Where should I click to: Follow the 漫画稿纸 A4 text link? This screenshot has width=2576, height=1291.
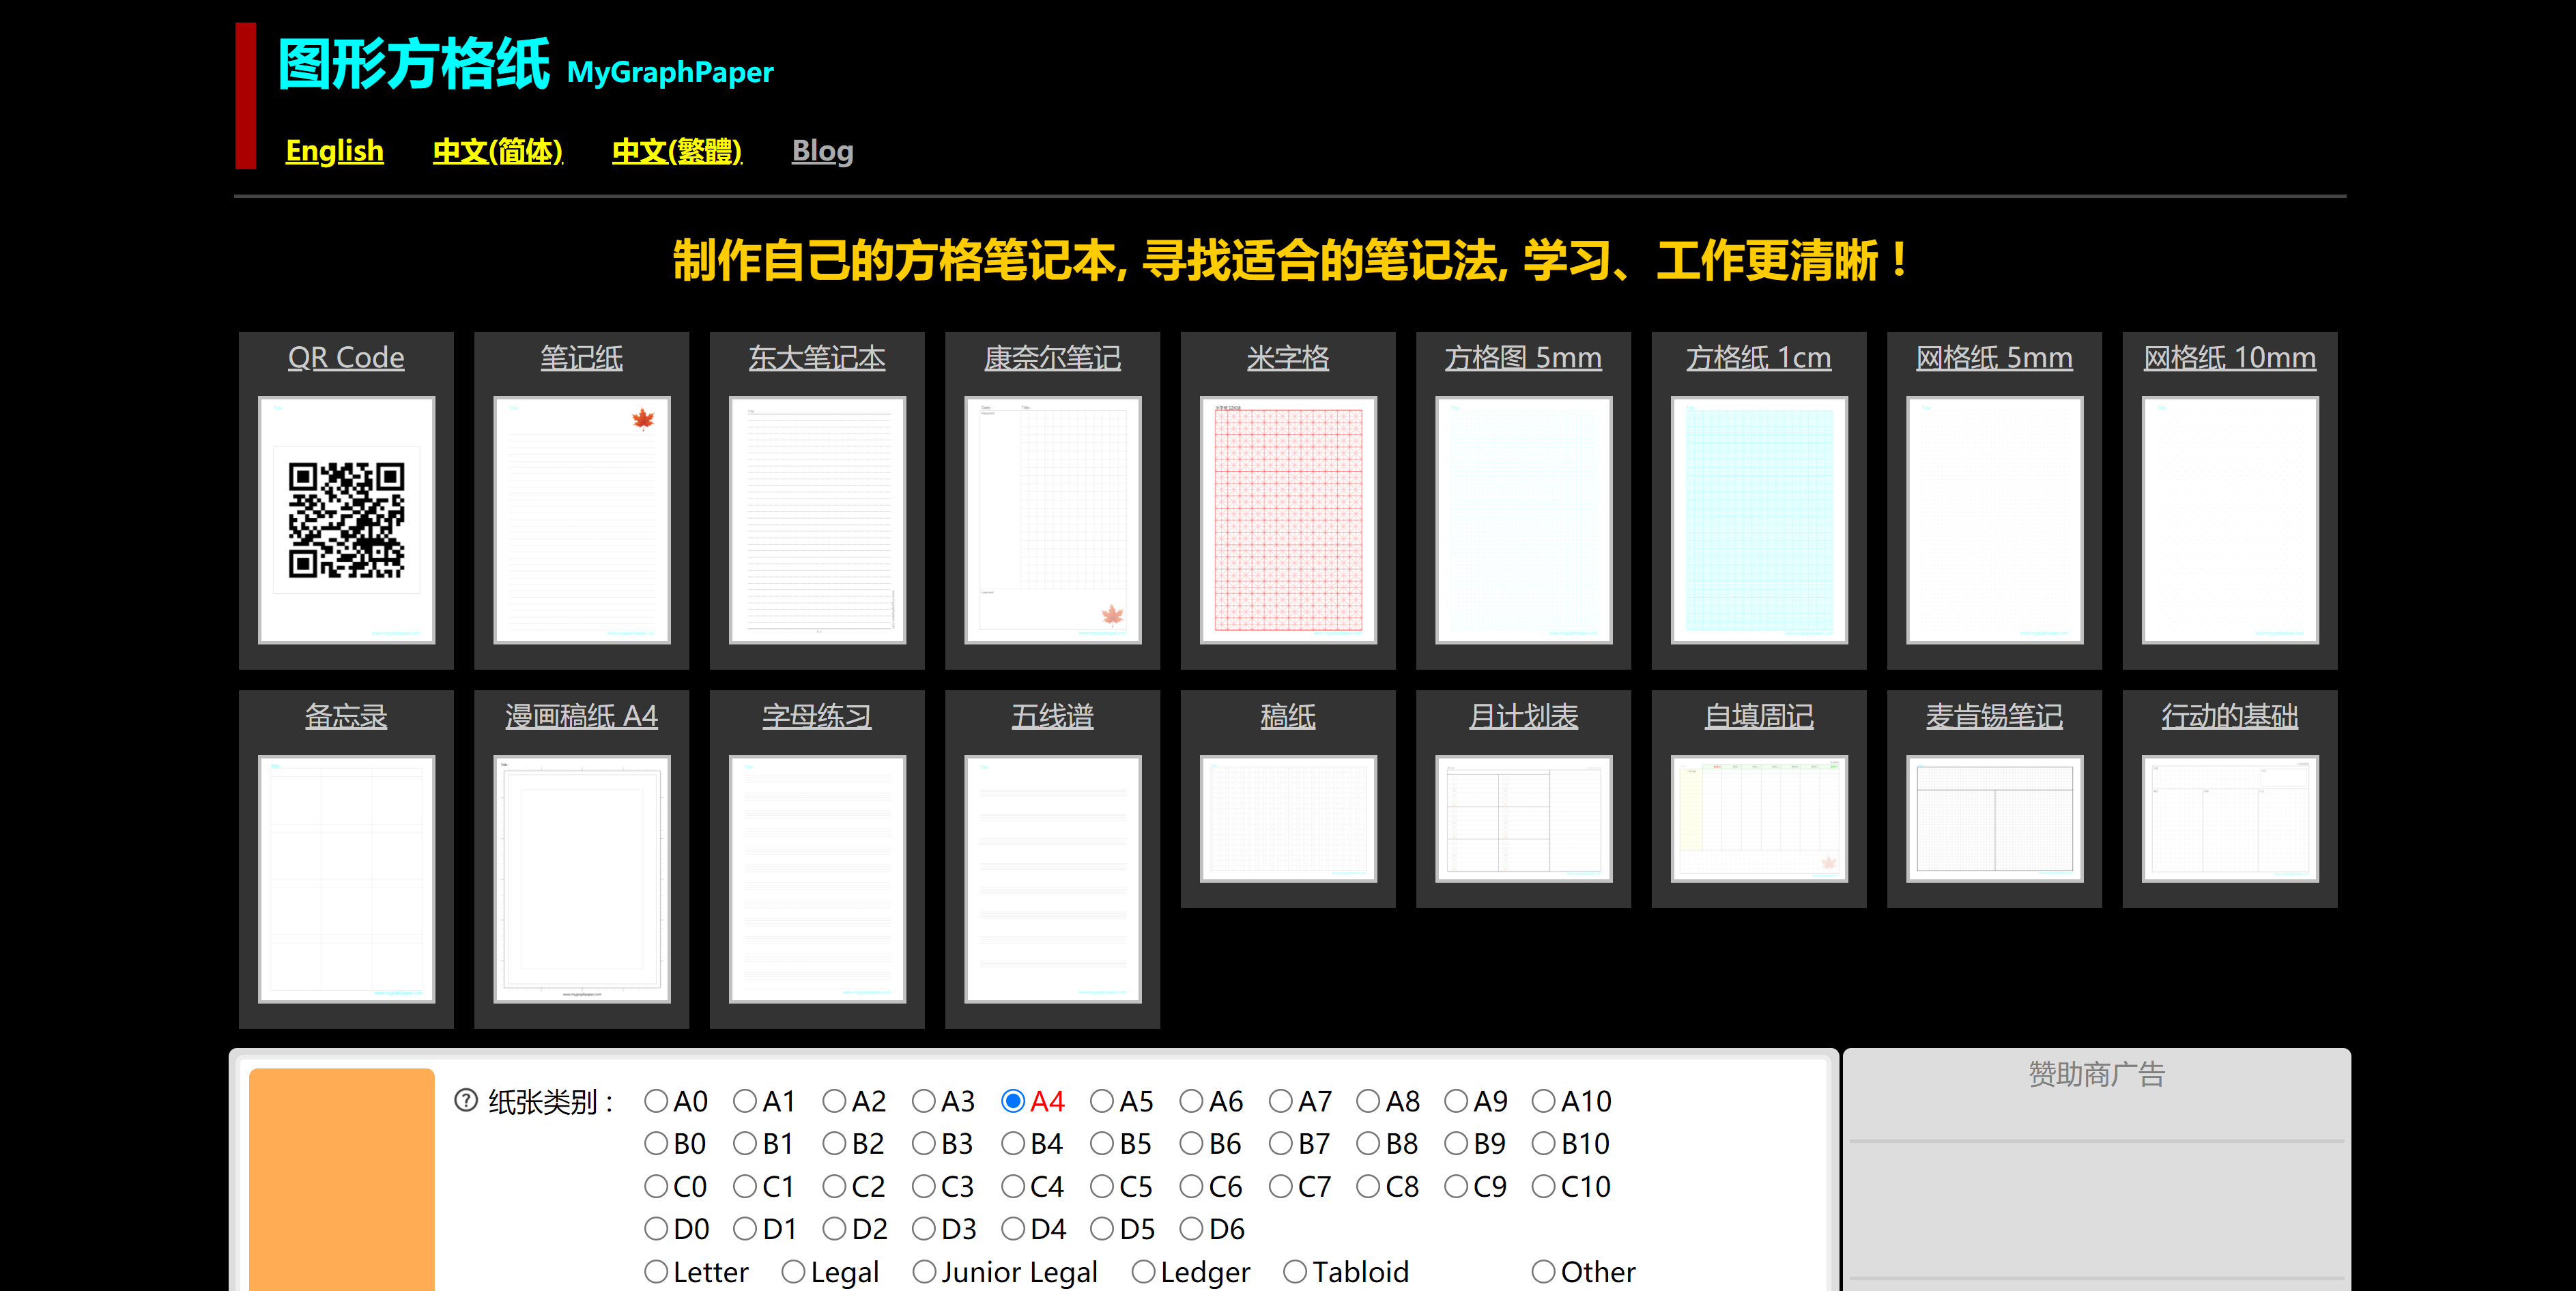[582, 716]
